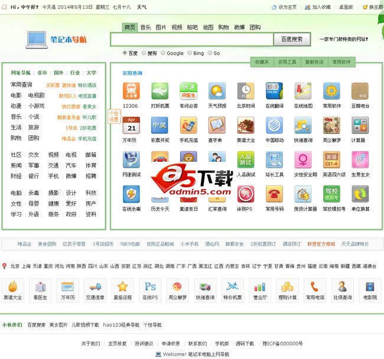Open the 常用号码 red telephone icon
384x359 pixels.
tap(274, 194)
